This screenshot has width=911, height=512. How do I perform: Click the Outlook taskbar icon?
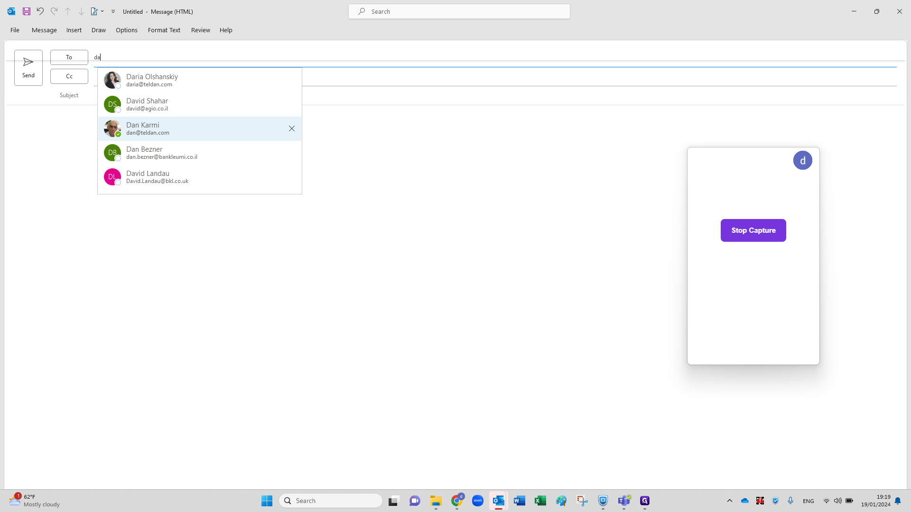pos(499,501)
